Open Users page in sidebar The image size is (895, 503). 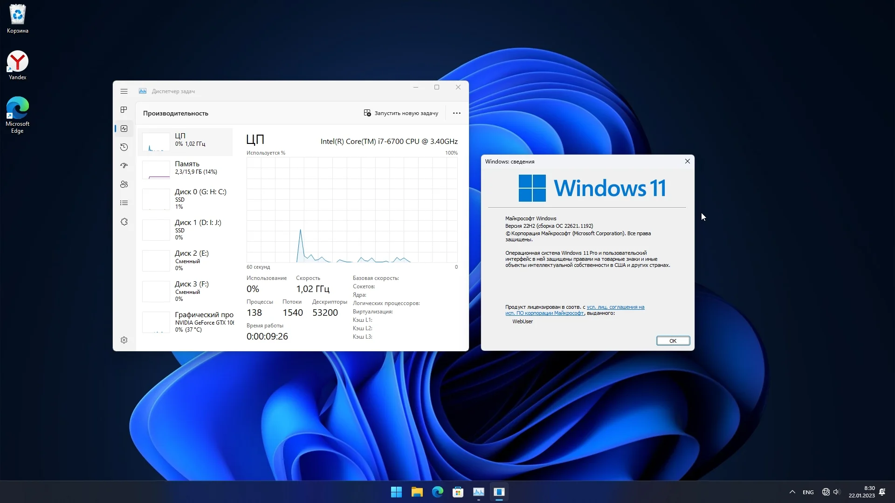[124, 184]
